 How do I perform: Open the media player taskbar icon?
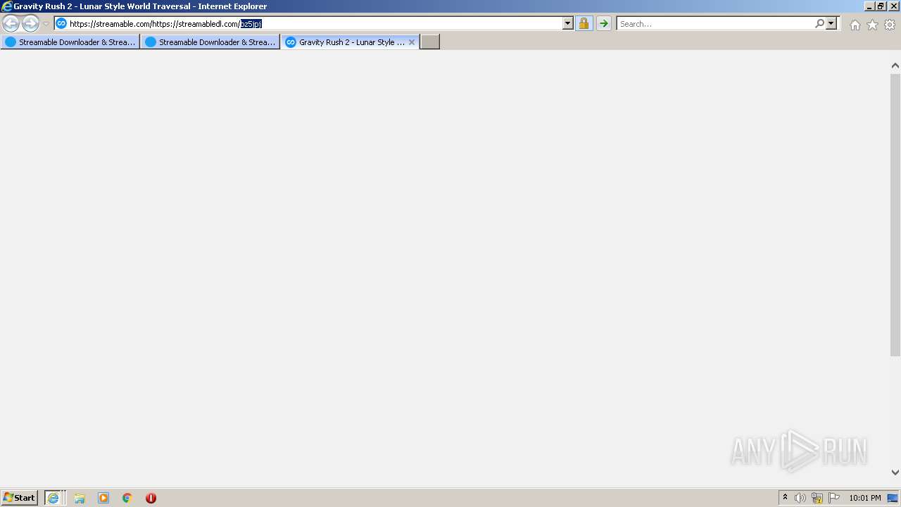click(x=103, y=498)
